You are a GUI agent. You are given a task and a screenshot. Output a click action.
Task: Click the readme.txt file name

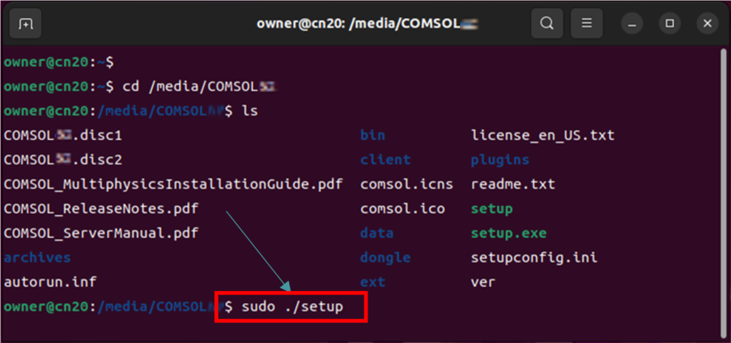click(x=513, y=184)
